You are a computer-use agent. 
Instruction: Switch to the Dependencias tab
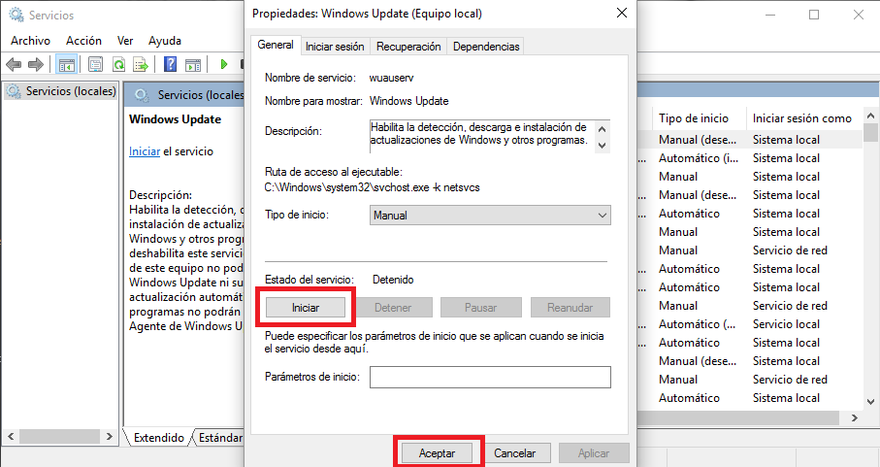click(x=486, y=47)
